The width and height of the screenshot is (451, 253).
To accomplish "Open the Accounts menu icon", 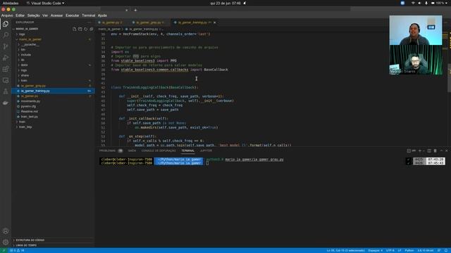I will pyautogui.click(x=6, y=231).
